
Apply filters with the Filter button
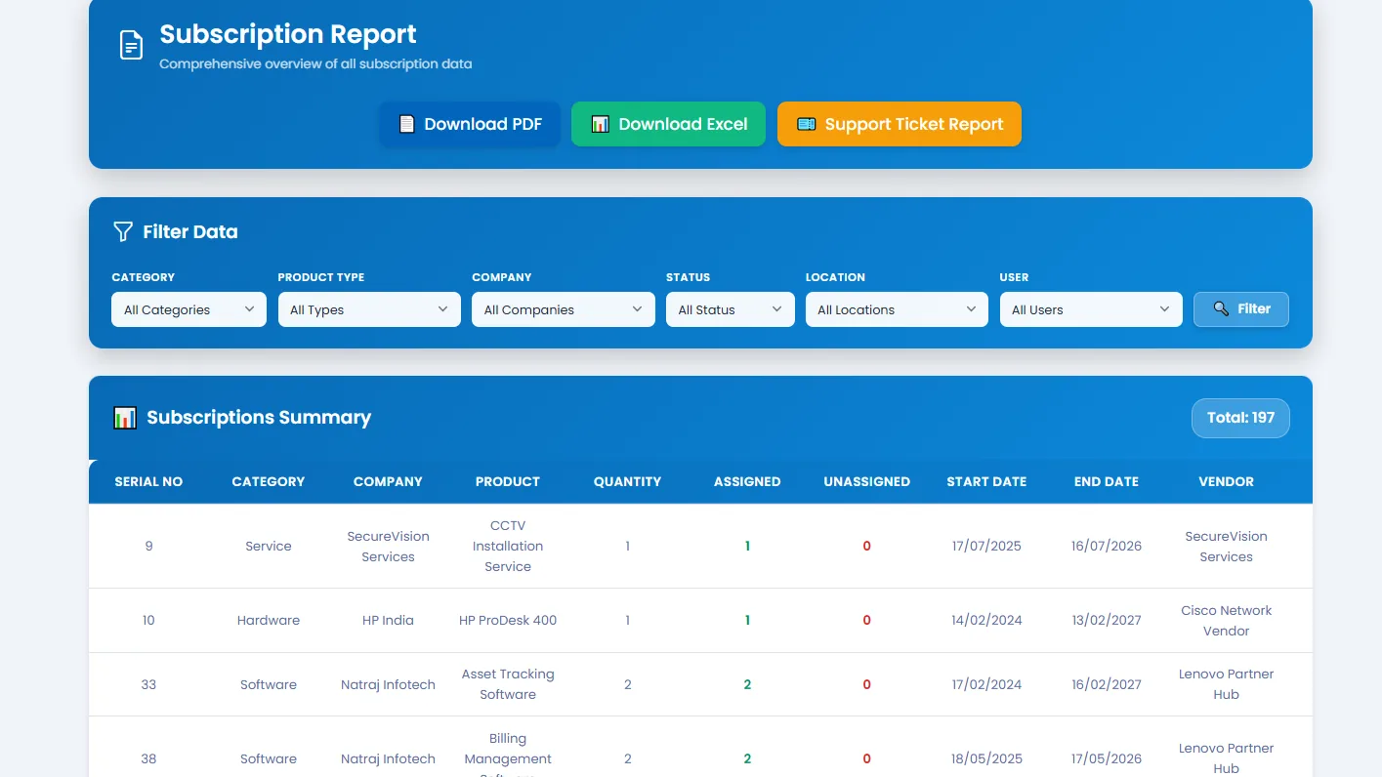pos(1241,309)
